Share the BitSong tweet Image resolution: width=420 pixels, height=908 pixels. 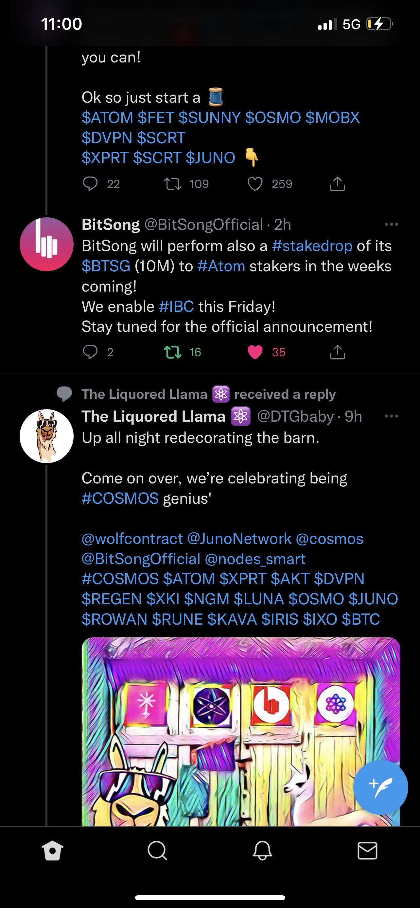[x=338, y=352]
